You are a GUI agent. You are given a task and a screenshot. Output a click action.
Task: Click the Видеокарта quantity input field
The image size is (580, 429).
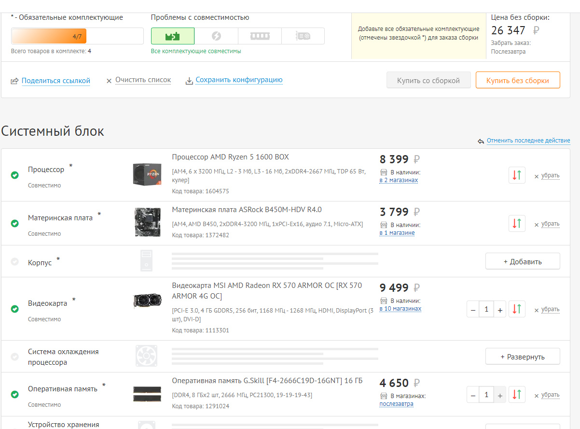click(x=486, y=309)
